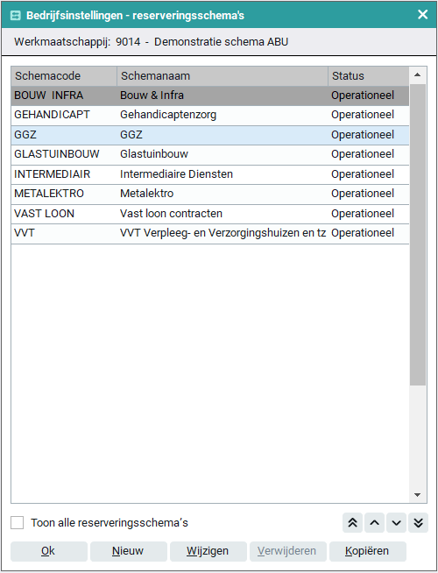Sort by Status column header
This screenshot has width=438, height=573.
click(x=369, y=76)
